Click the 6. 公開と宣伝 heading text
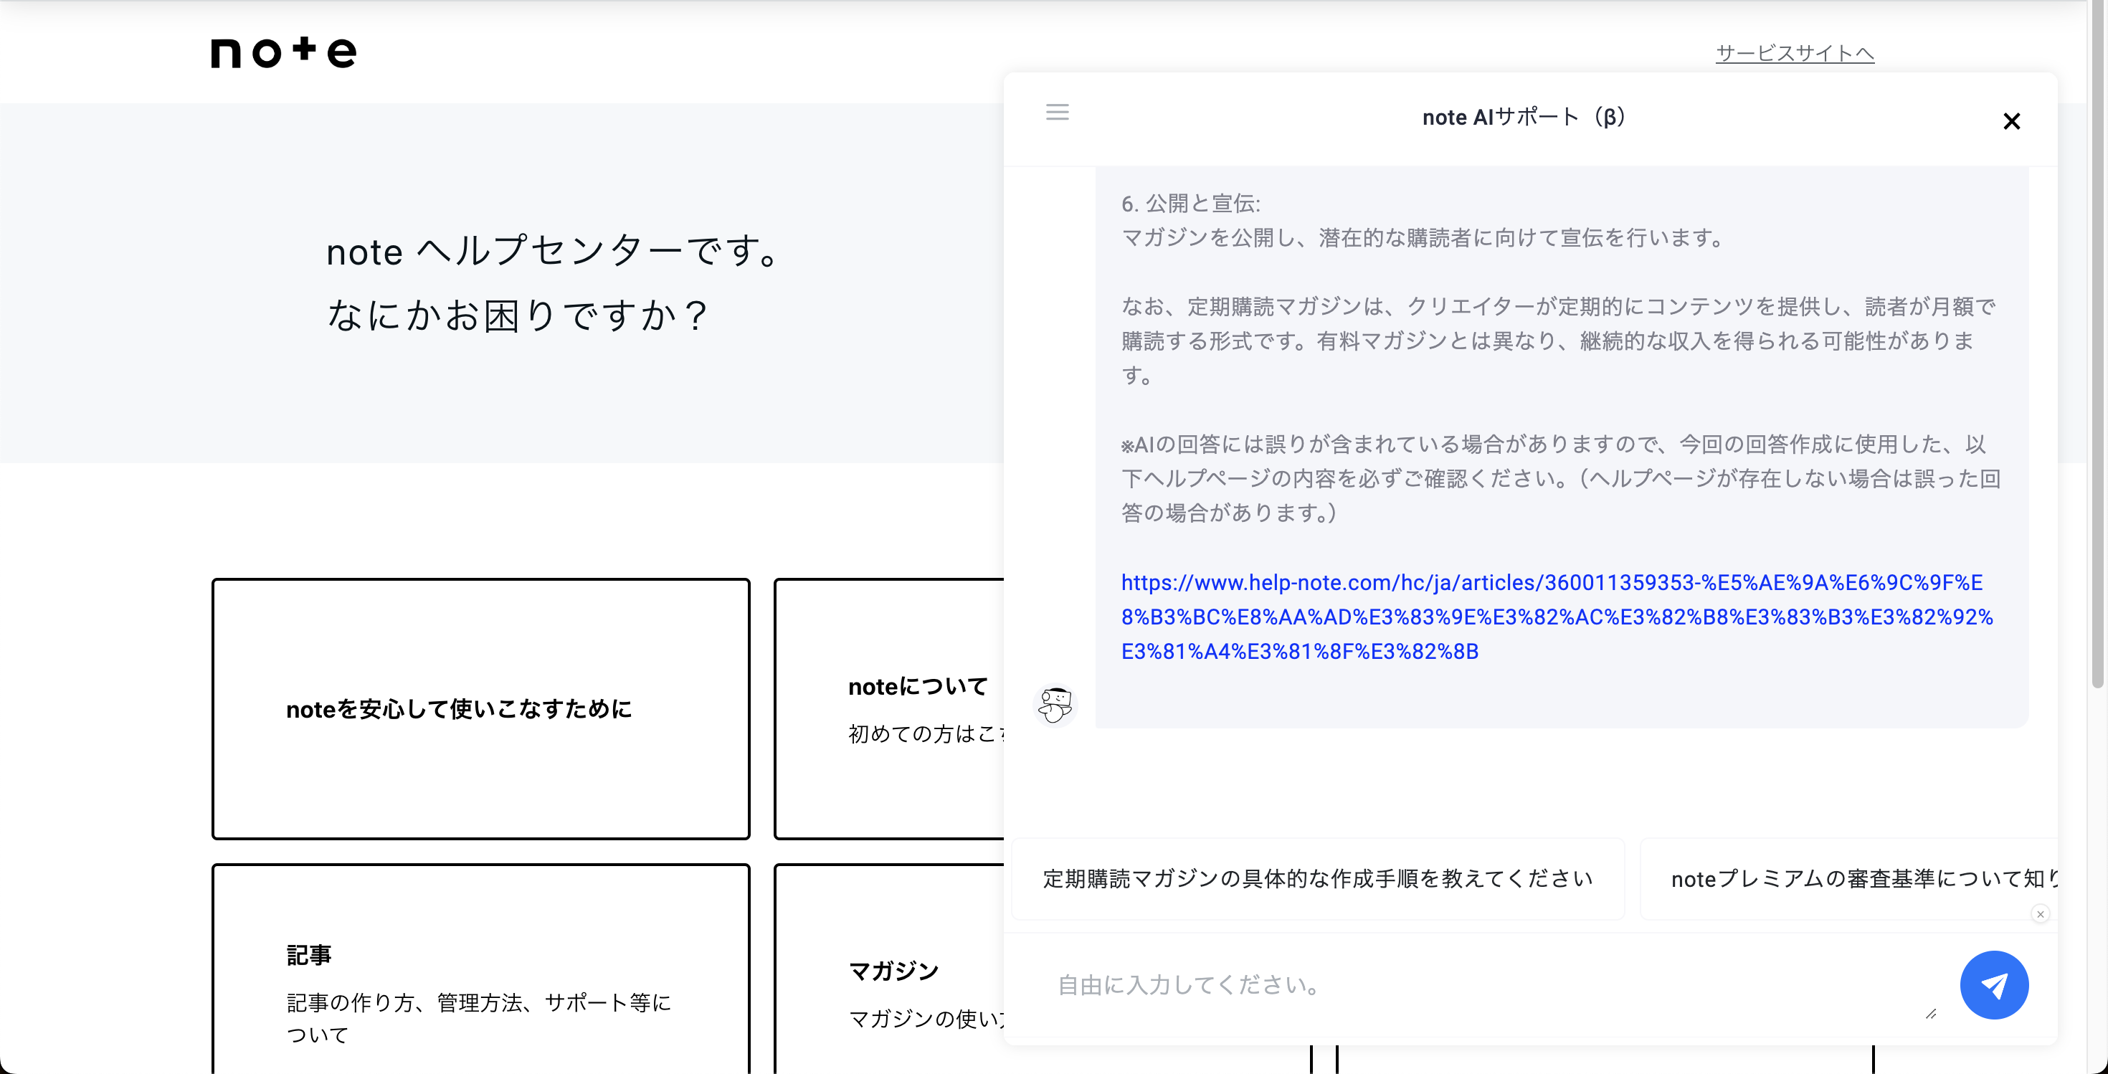Screen dimensions: 2108x1074 pos(1191,203)
